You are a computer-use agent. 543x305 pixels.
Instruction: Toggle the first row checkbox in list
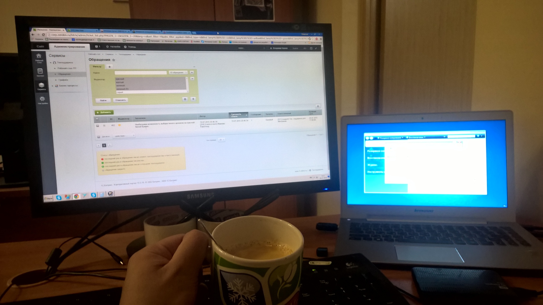[98, 125]
